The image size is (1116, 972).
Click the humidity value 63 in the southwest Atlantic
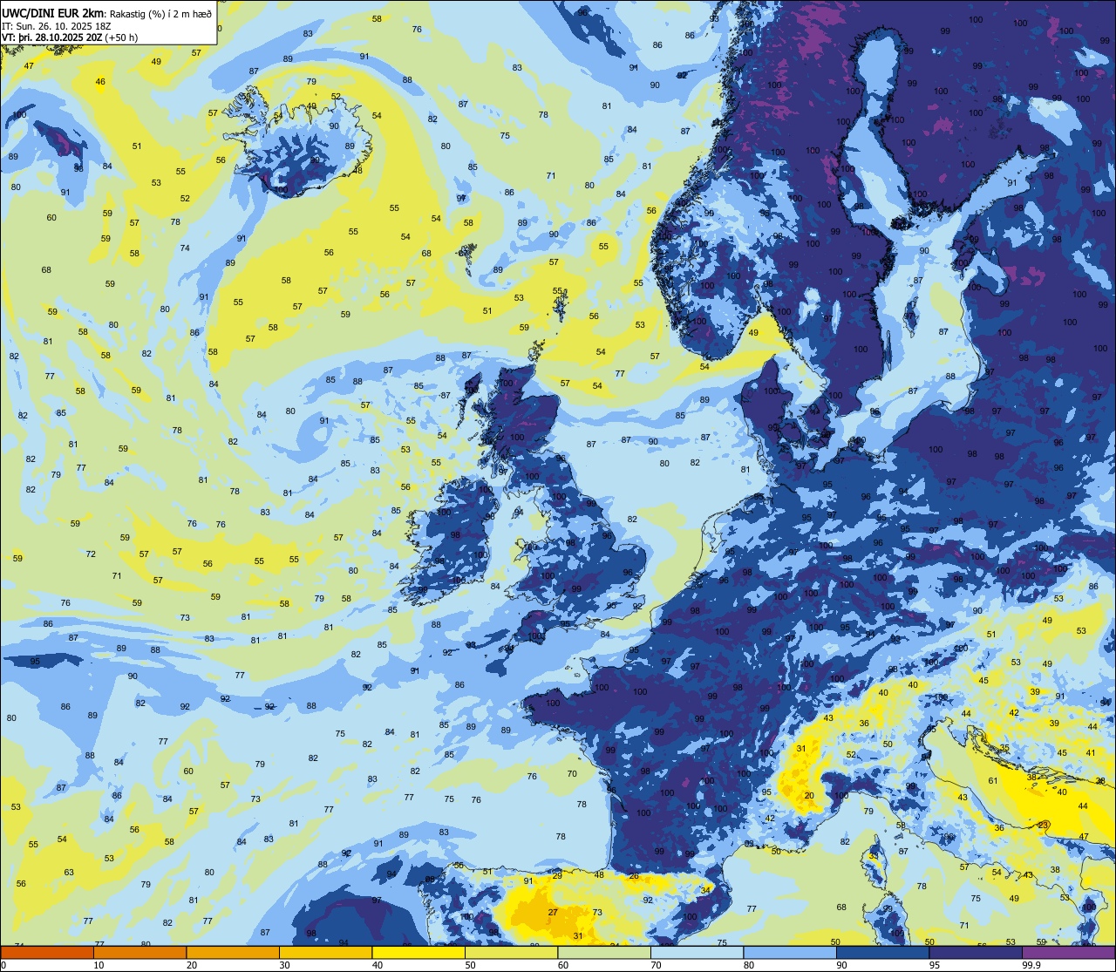point(69,872)
